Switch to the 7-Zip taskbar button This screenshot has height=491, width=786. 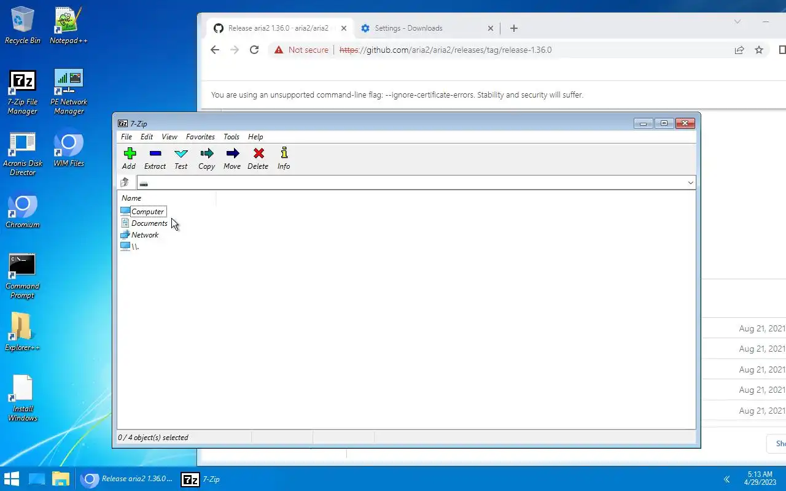pyautogui.click(x=201, y=479)
